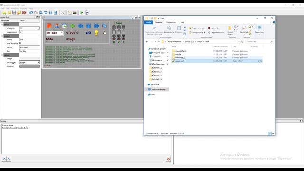This screenshot has height=171, width=304.
Task: Click the new project toolbar icon
Action: 4,13
